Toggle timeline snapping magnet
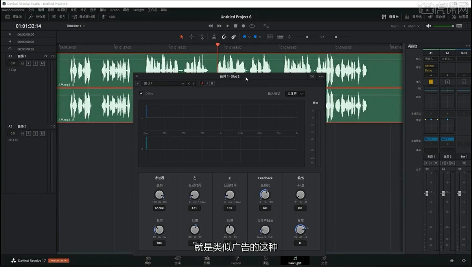This screenshot has height=267, width=472. [x=224, y=37]
